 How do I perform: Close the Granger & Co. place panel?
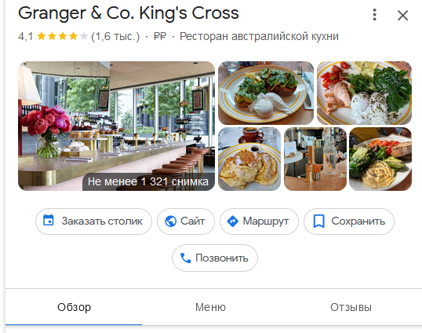click(x=402, y=16)
